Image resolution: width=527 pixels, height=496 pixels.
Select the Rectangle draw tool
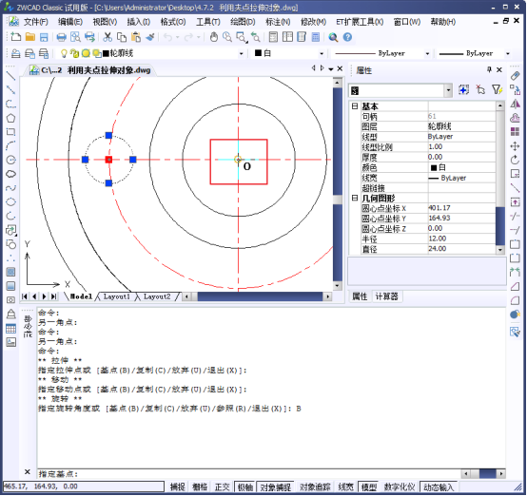[10, 132]
